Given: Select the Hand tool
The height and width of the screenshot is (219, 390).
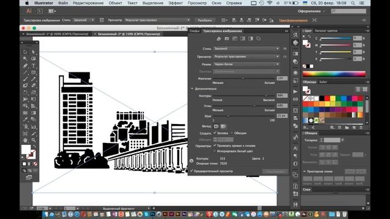Looking at the screenshot, I should [26, 141].
